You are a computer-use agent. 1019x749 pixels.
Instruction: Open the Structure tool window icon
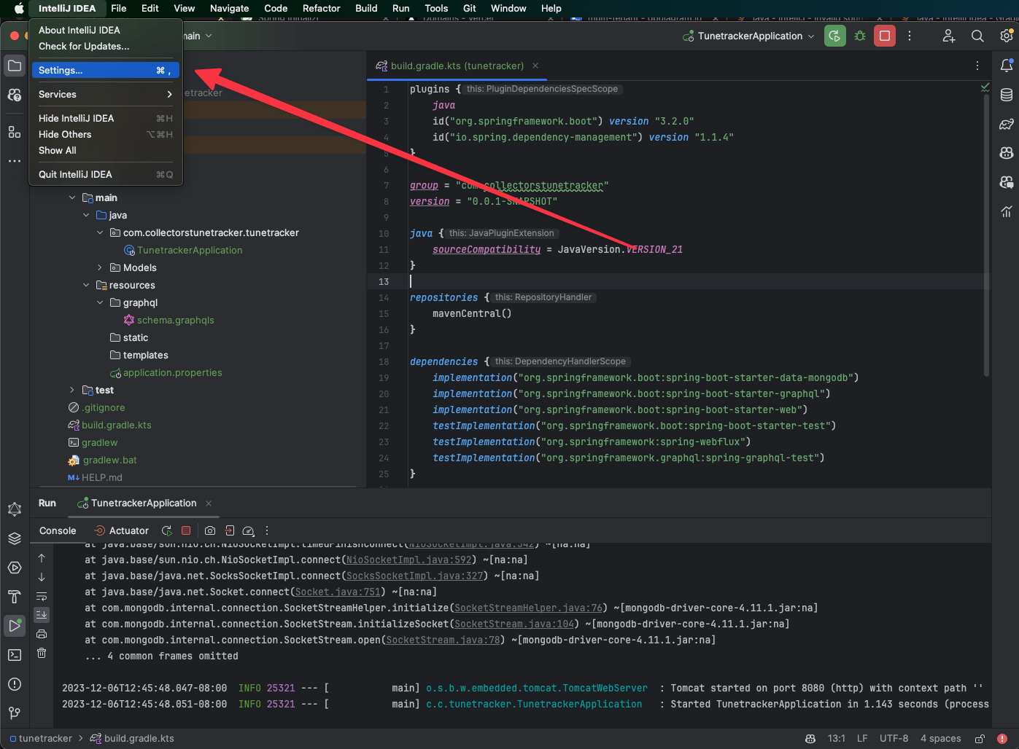[x=15, y=132]
